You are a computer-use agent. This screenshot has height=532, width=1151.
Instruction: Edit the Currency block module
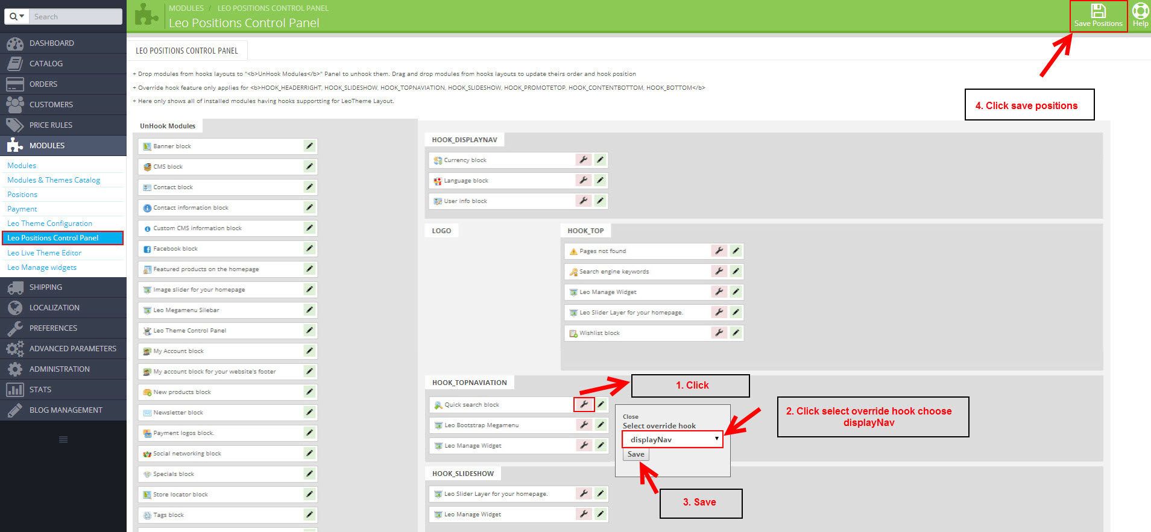pyautogui.click(x=600, y=160)
